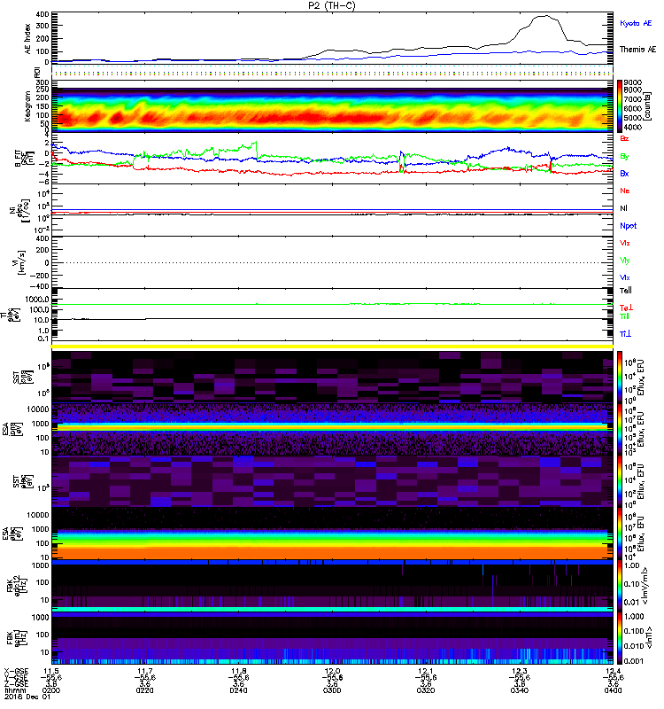The width and height of the screenshot is (664, 709).
Task: Select the X-GSE value "12.0"
Action: coord(332,671)
